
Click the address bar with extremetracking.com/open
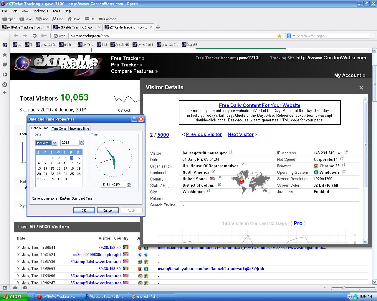pos(173,36)
